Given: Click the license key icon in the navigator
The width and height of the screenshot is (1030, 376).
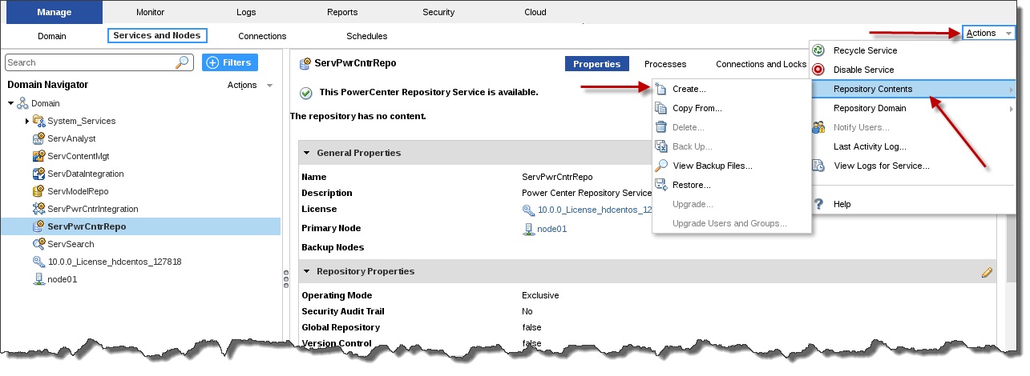Looking at the screenshot, I should click(38, 262).
